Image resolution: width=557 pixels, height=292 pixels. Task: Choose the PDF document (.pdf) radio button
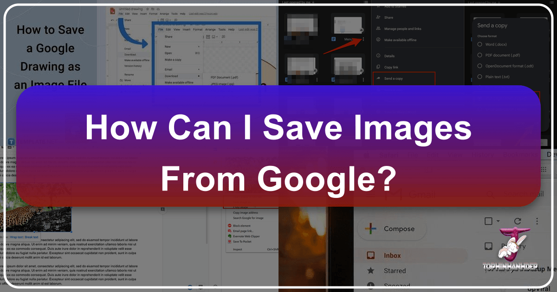coord(479,55)
